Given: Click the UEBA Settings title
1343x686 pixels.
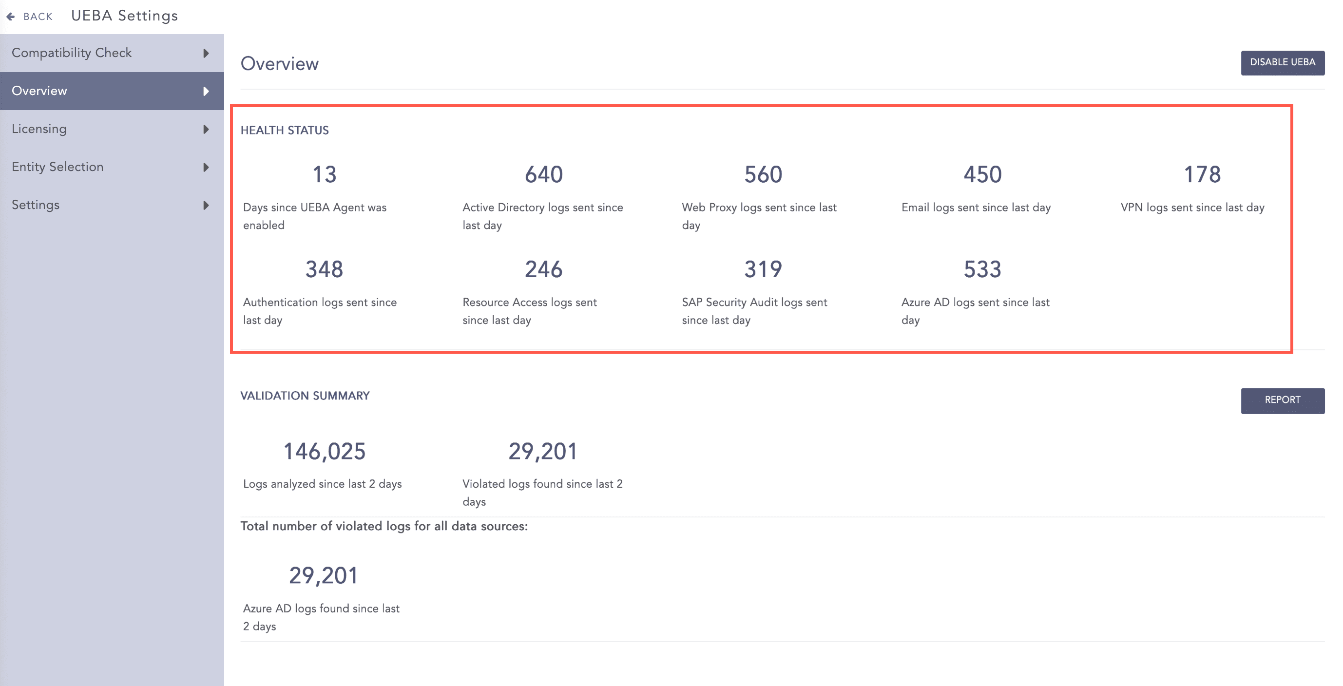Looking at the screenshot, I should 125,16.
